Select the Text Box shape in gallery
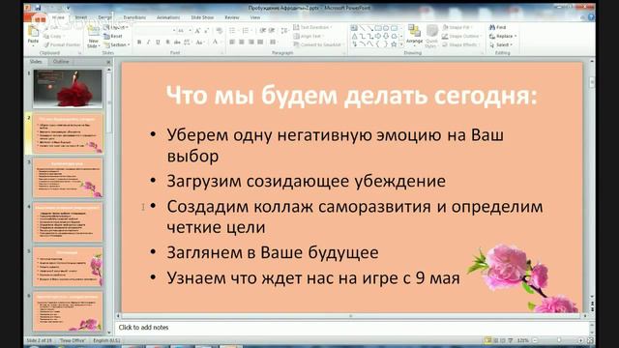 pyautogui.click(x=354, y=28)
